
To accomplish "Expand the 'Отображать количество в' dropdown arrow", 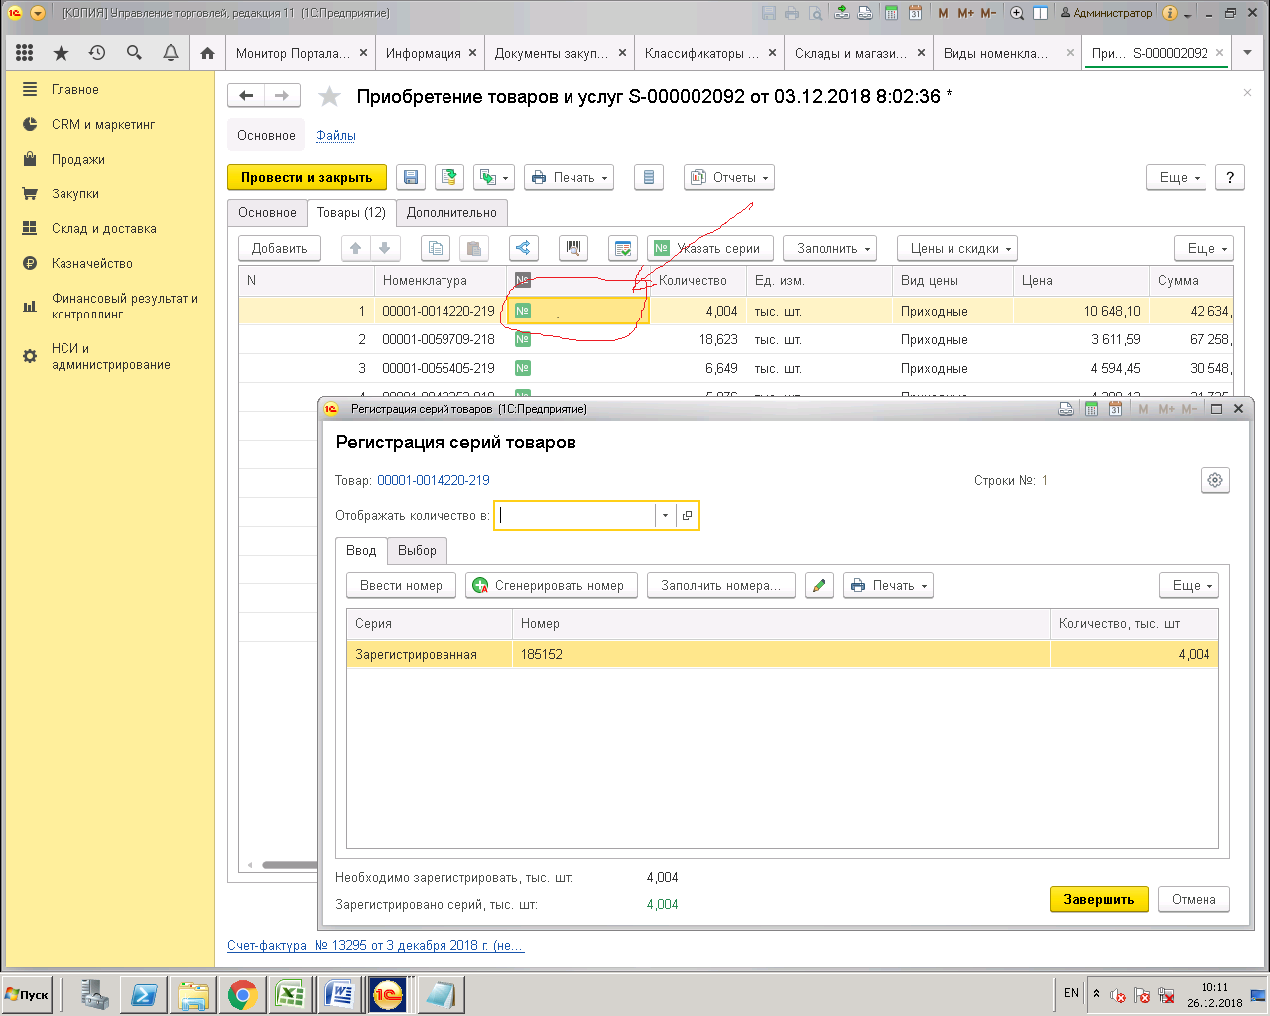I will point(665,516).
